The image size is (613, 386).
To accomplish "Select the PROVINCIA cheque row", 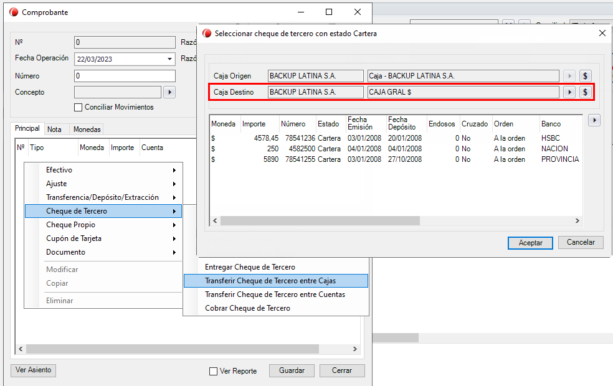I will [x=395, y=159].
